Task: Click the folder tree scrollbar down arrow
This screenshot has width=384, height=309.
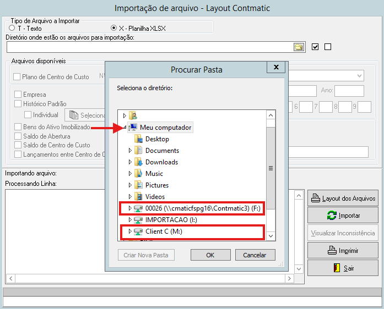Action: [x=271, y=236]
